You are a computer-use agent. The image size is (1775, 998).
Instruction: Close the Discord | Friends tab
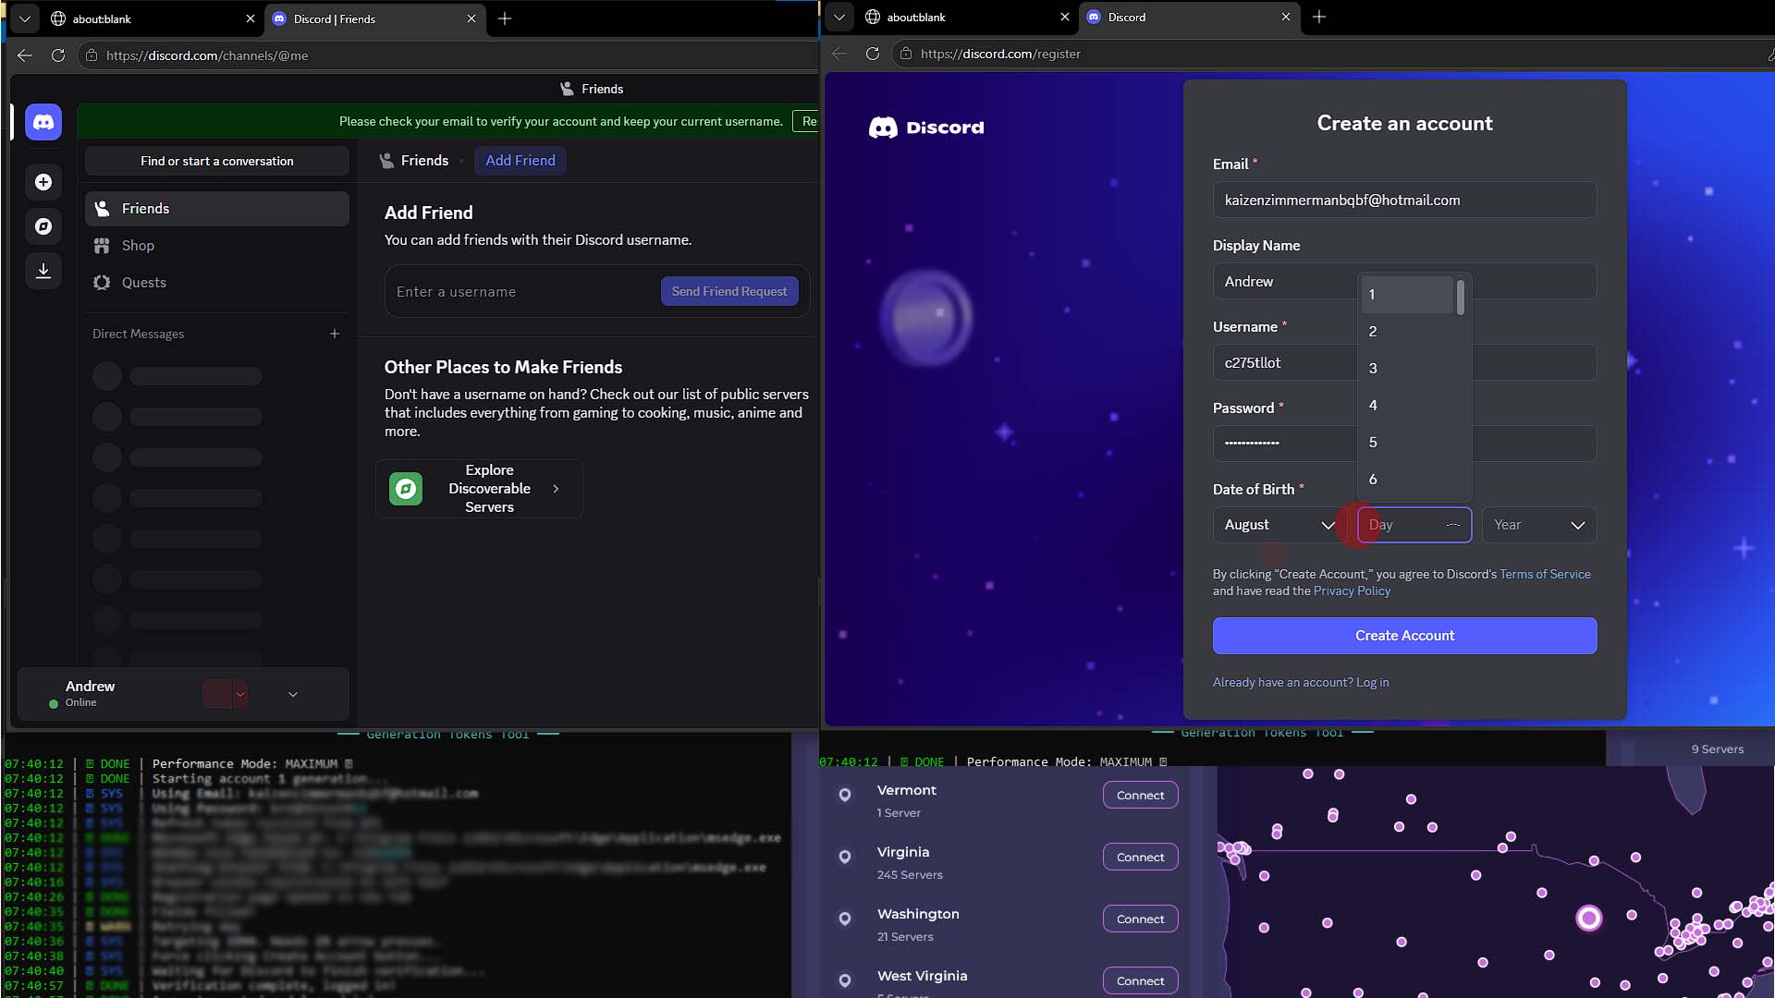click(x=471, y=18)
